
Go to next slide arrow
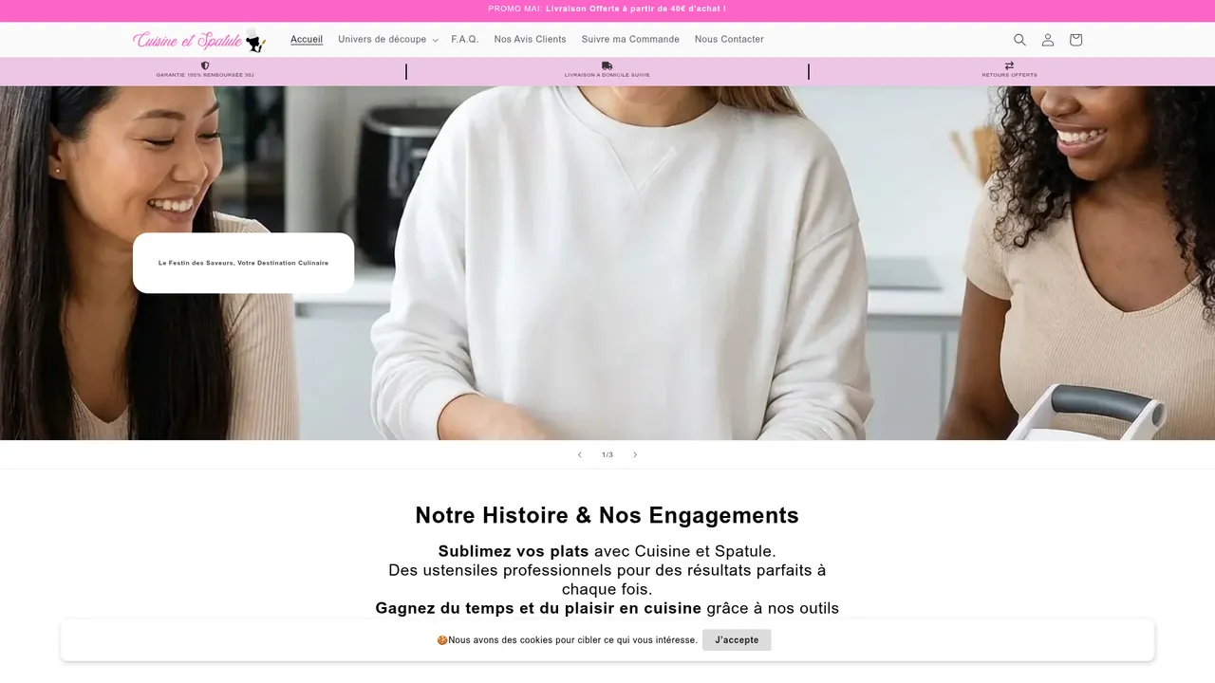[635, 454]
